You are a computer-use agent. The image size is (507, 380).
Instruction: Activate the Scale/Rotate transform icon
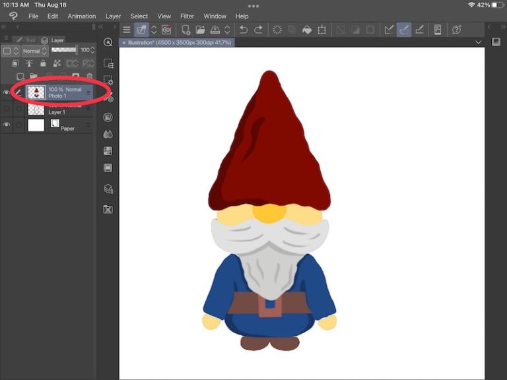[321, 30]
